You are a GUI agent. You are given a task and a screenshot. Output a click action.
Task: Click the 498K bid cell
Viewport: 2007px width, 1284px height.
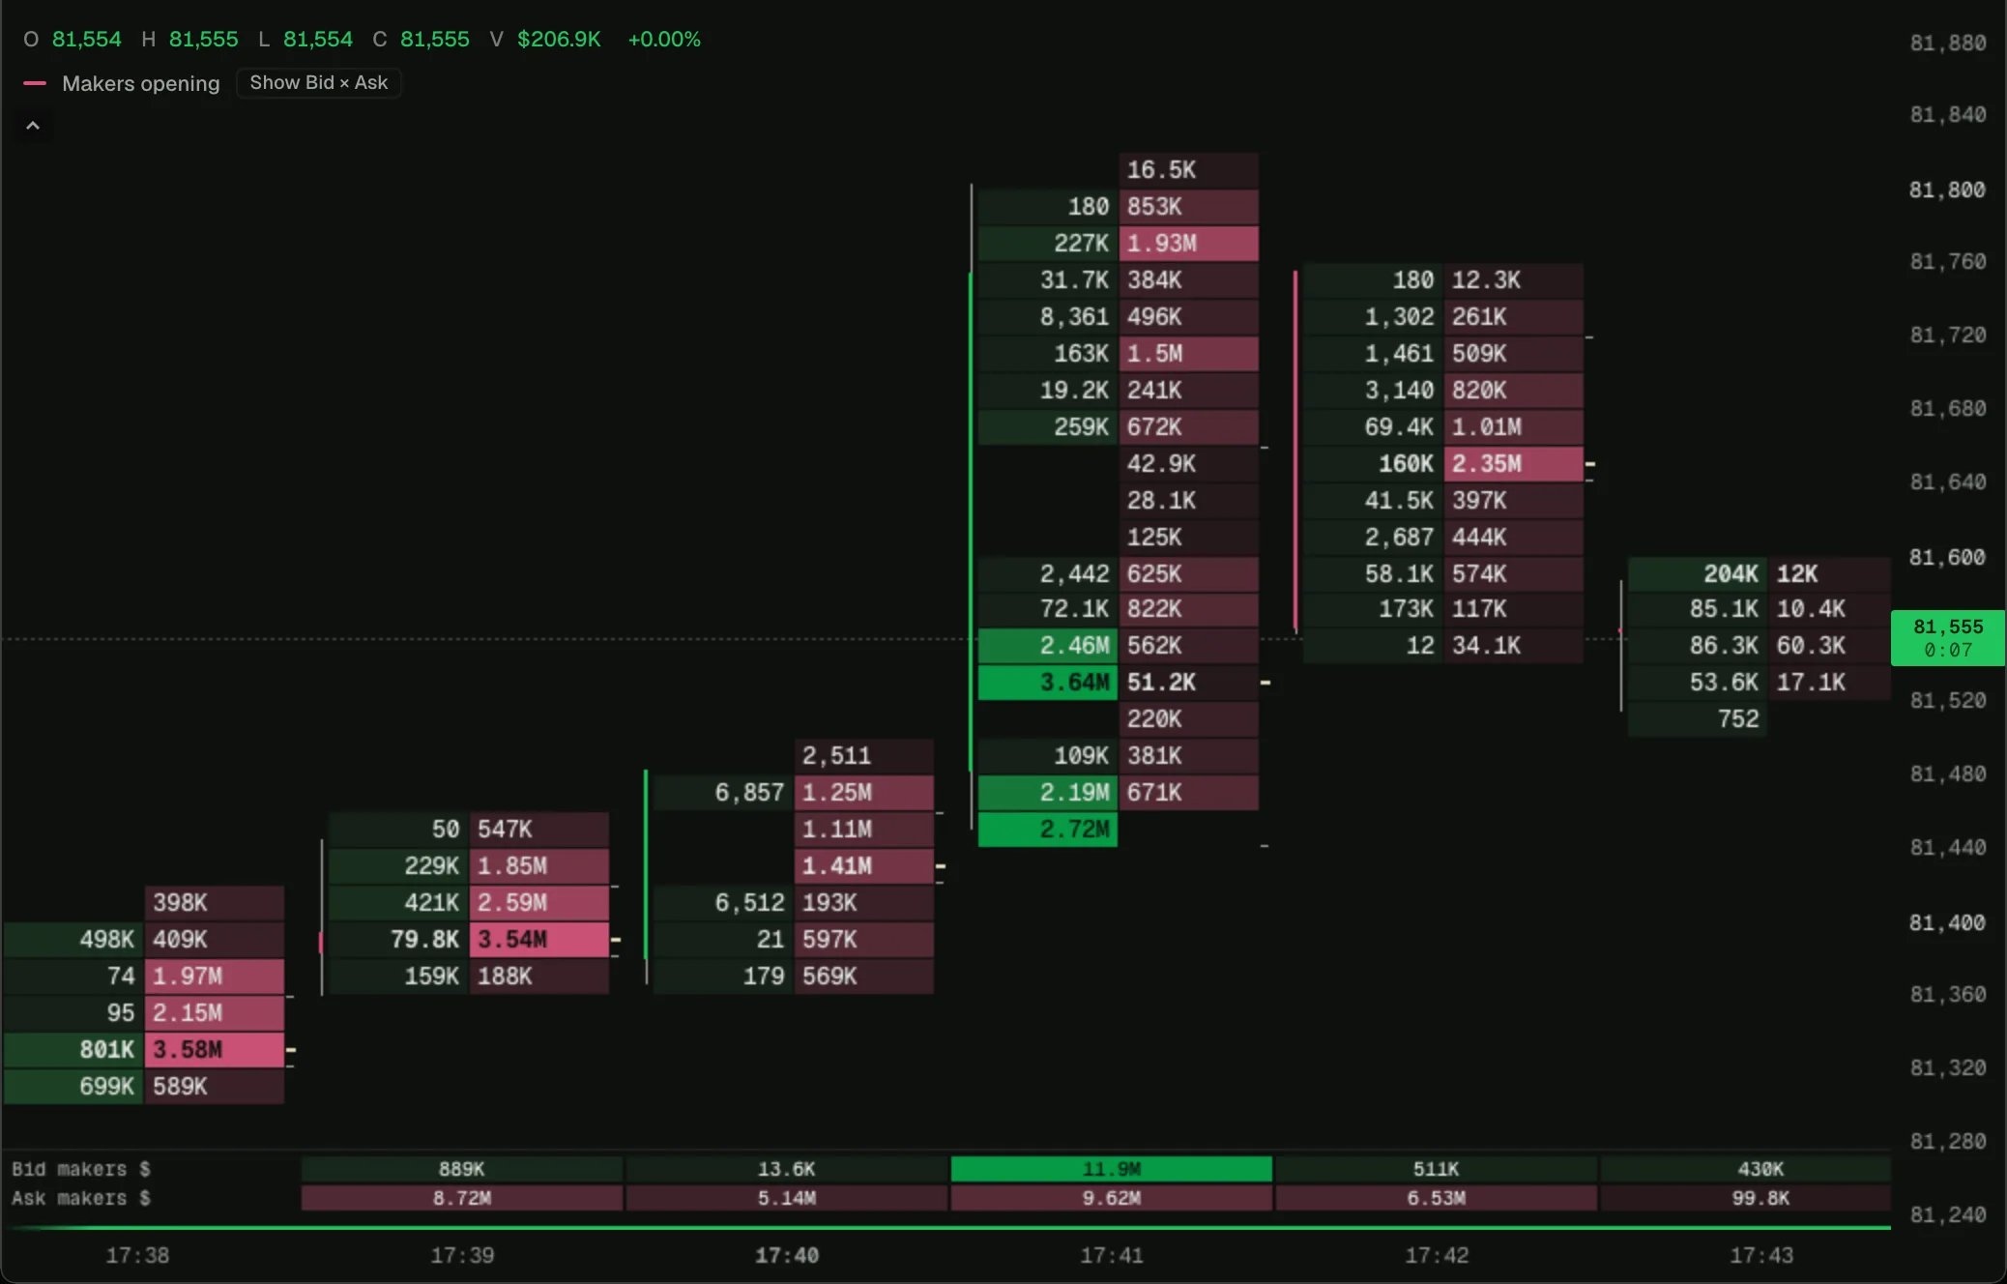pos(73,940)
